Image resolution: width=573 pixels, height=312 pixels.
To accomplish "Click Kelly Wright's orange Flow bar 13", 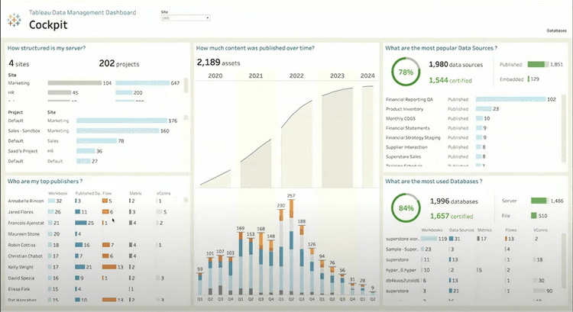I will (x=109, y=267).
